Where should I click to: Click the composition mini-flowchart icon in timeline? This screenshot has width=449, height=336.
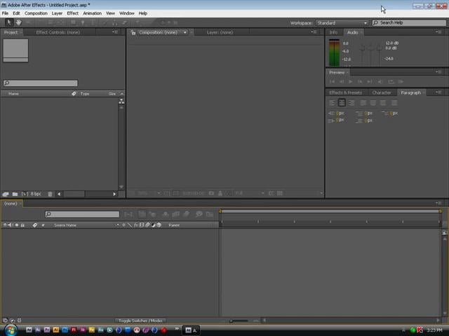[x=128, y=214]
